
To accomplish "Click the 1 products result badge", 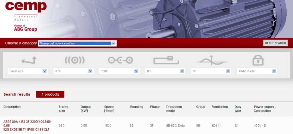I will tap(50, 94).
